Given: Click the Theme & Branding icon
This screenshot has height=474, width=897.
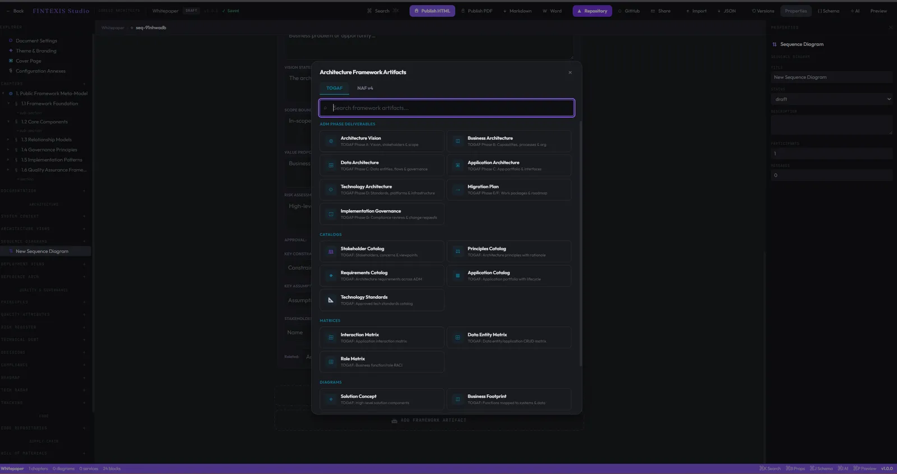Looking at the screenshot, I should click(x=11, y=50).
